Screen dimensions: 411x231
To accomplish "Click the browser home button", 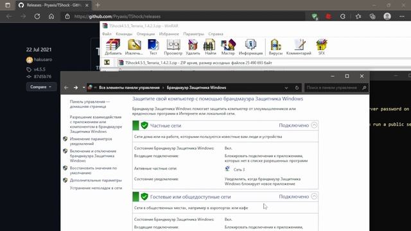I will (x=51, y=16).
